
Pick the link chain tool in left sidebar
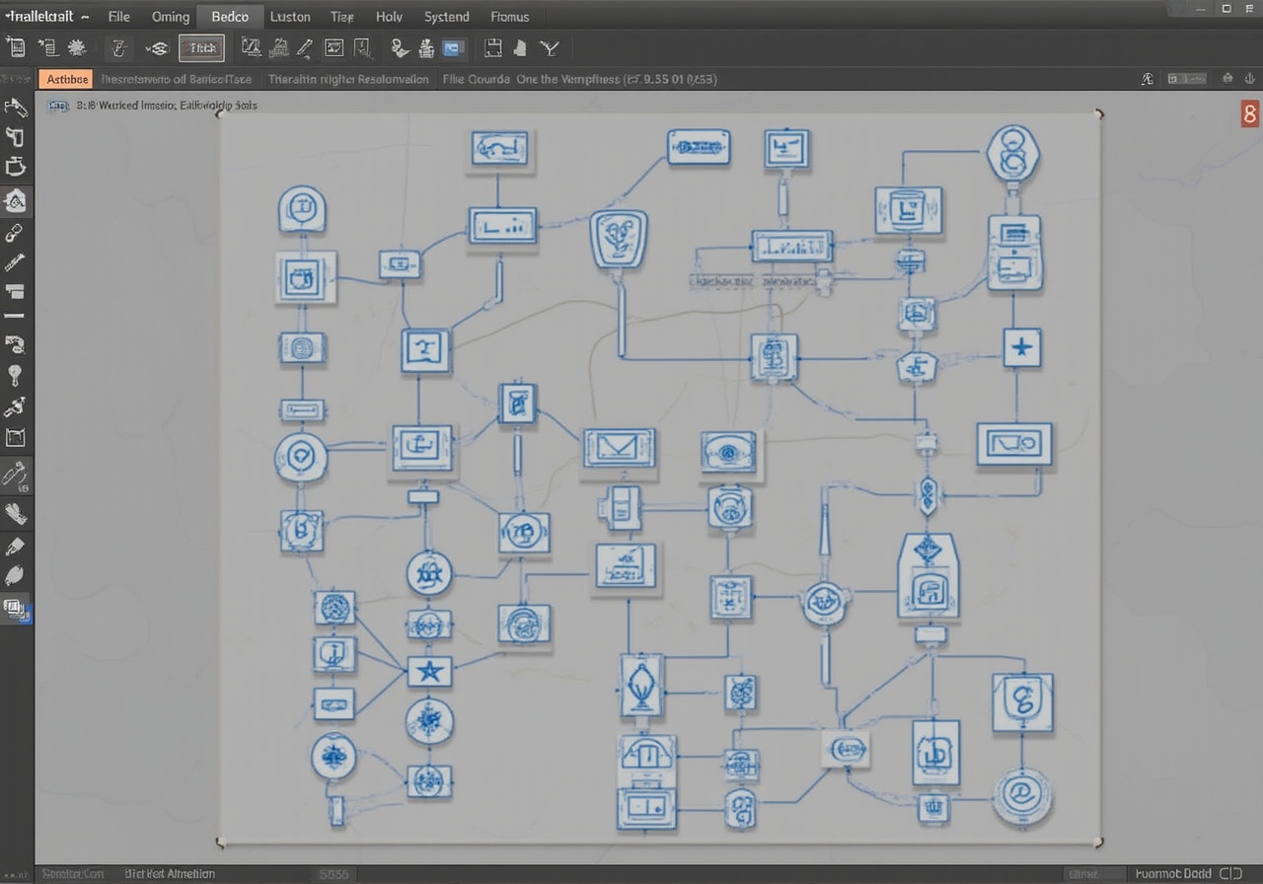(15, 233)
